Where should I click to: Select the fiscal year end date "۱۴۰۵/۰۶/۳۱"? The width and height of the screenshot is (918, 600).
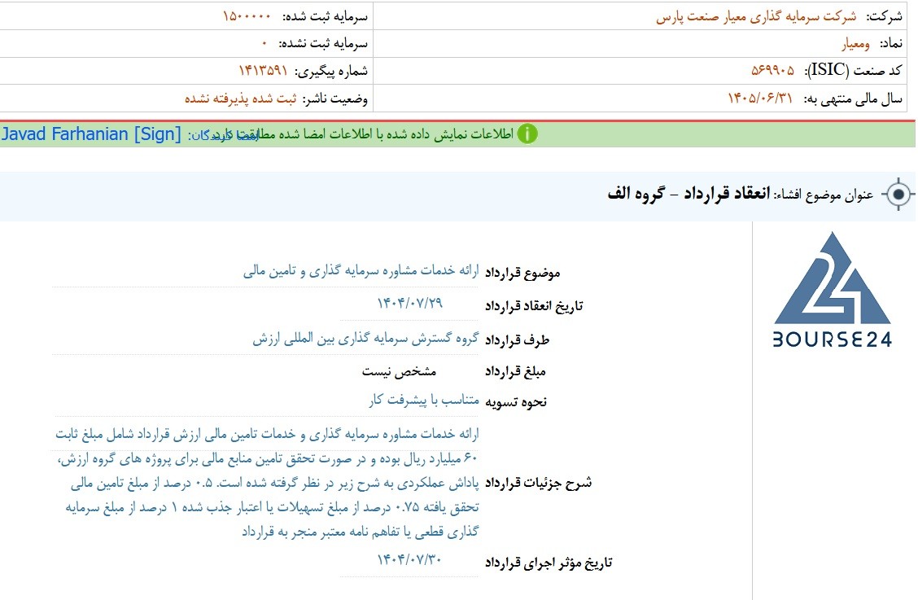point(760,98)
